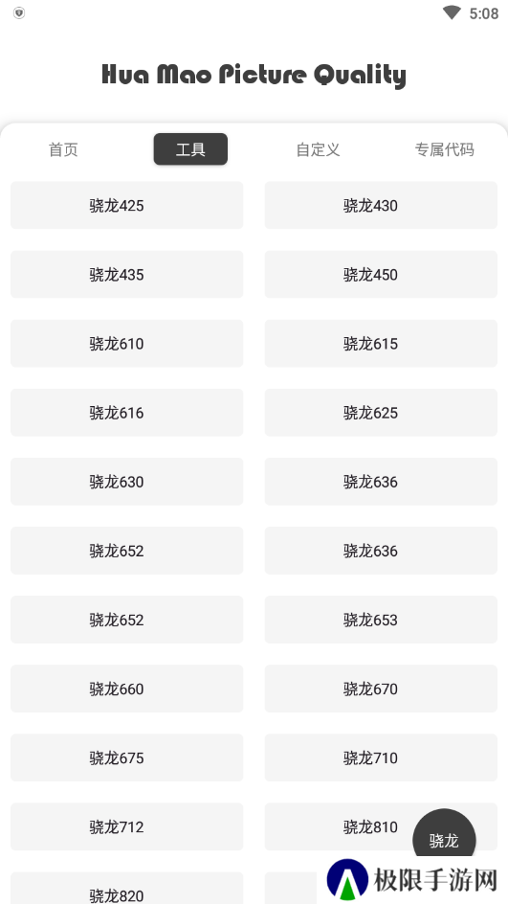Click the Hua Mao Picture Quality title
The height and width of the screenshot is (904, 508).
point(254,75)
